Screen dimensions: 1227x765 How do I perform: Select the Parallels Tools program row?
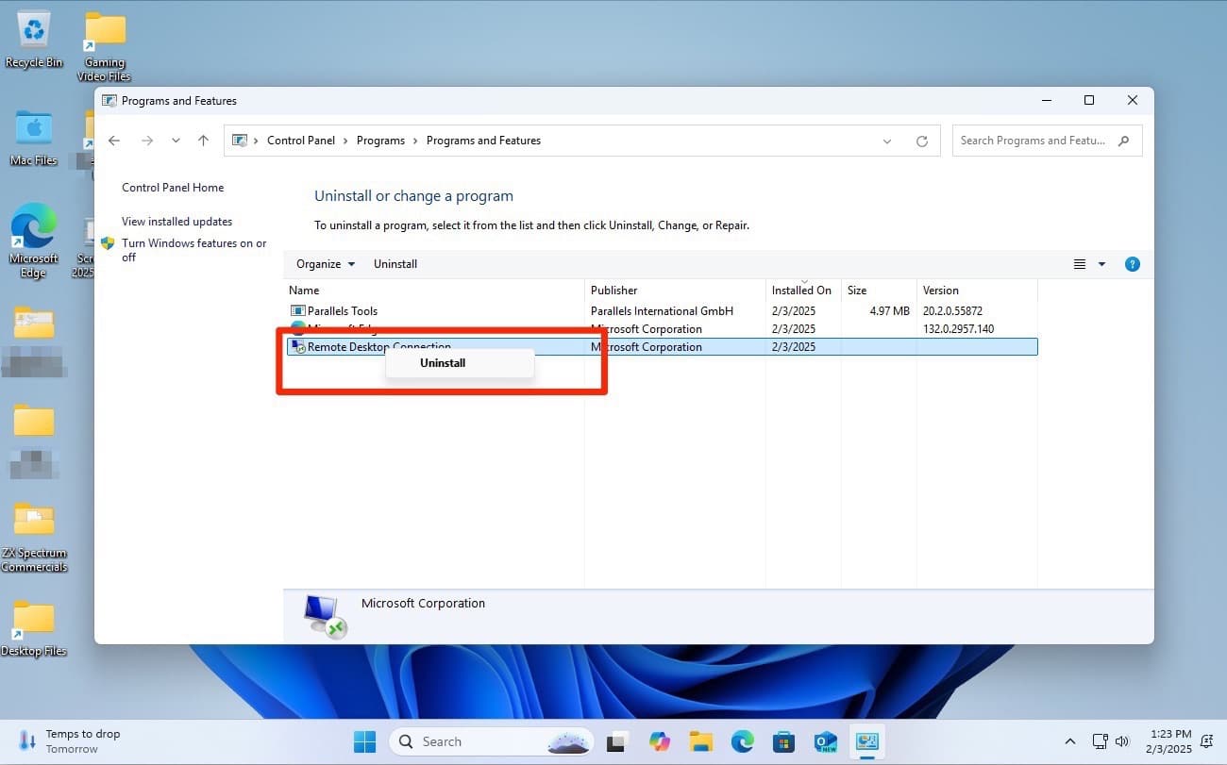(x=662, y=311)
